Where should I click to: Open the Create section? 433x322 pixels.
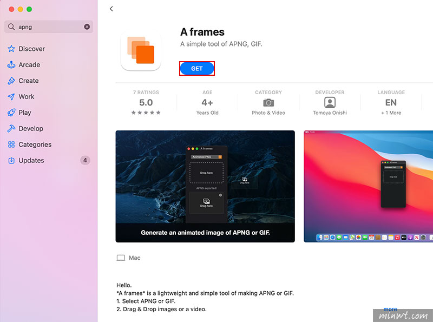click(x=29, y=81)
